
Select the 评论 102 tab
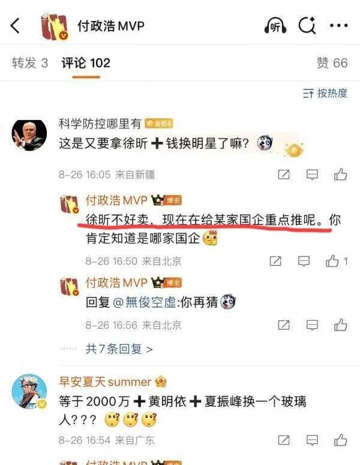coord(86,63)
